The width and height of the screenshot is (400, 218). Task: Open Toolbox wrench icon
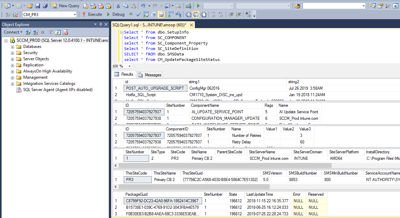coord(388,5)
